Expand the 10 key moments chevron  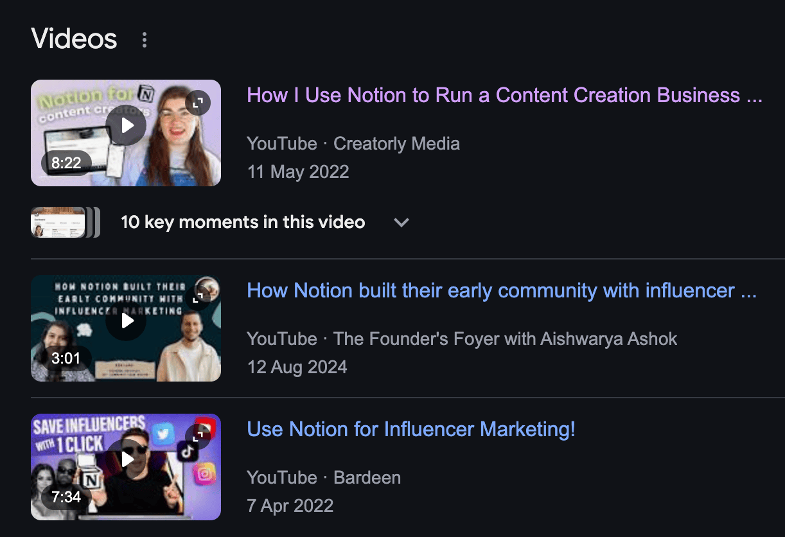click(x=401, y=222)
